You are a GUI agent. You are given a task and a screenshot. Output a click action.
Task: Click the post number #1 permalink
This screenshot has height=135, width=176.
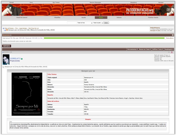169,52
